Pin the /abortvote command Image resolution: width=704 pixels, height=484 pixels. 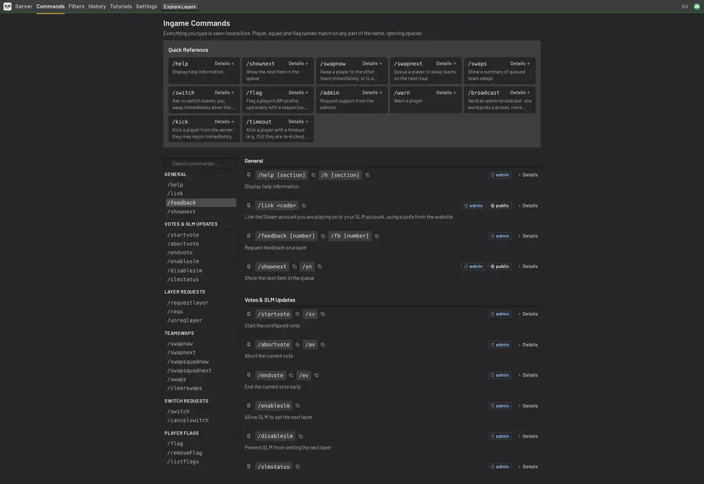[248, 344]
